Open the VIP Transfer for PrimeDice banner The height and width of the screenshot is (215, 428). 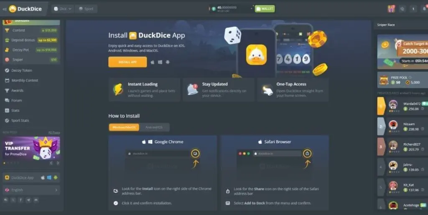click(x=31, y=148)
